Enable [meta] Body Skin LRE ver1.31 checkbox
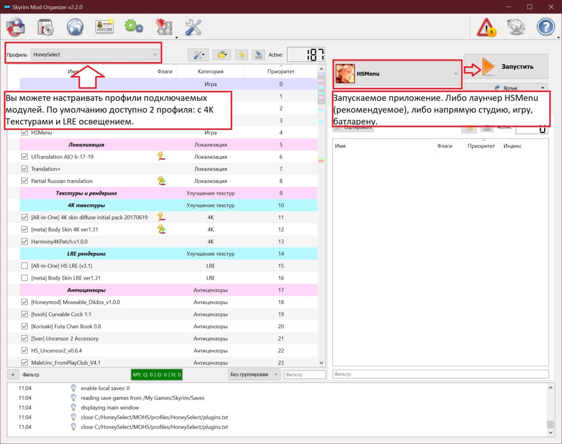562x444 pixels. (x=25, y=278)
